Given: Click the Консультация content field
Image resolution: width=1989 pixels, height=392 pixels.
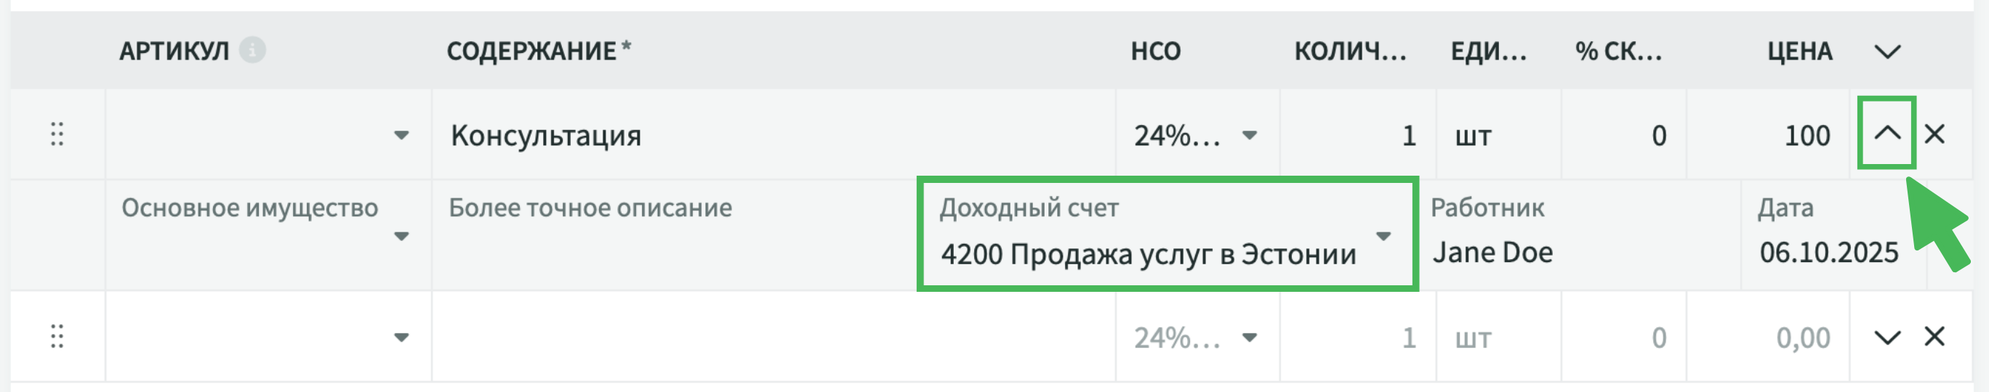Looking at the screenshot, I should (772, 136).
